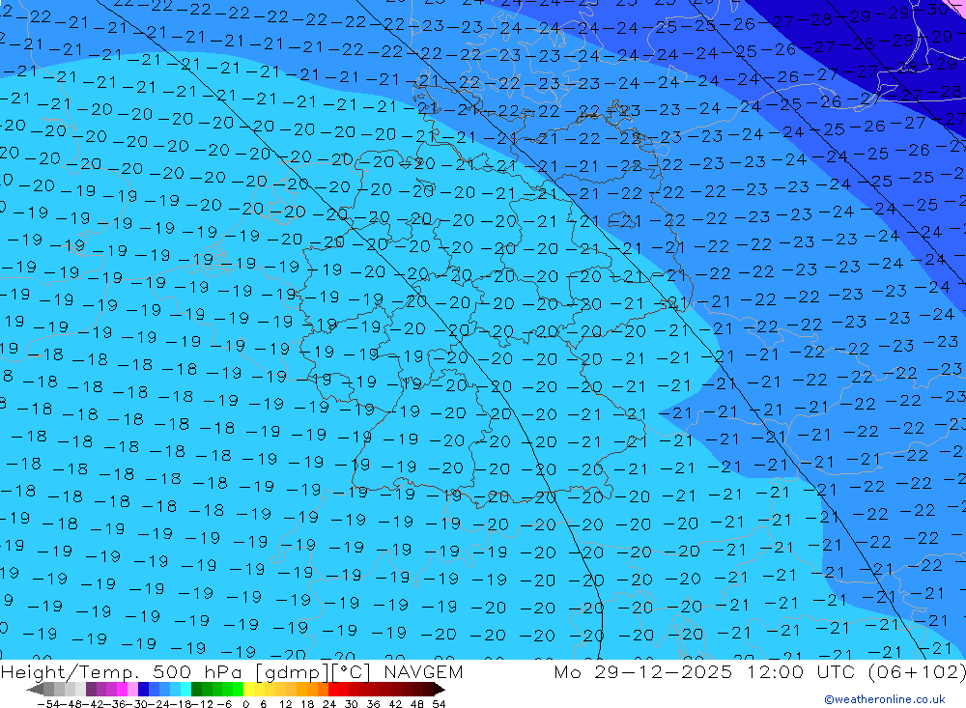Click the (06+102) forecast offset text
This screenshot has height=708, width=966.
[917, 672]
